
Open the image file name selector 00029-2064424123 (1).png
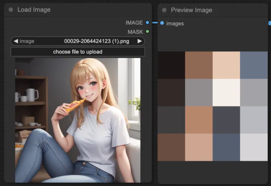pos(78,41)
